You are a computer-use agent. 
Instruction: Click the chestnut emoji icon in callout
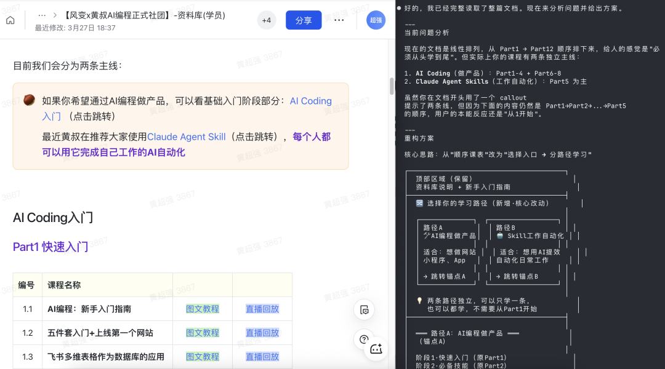tap(28, 100)
